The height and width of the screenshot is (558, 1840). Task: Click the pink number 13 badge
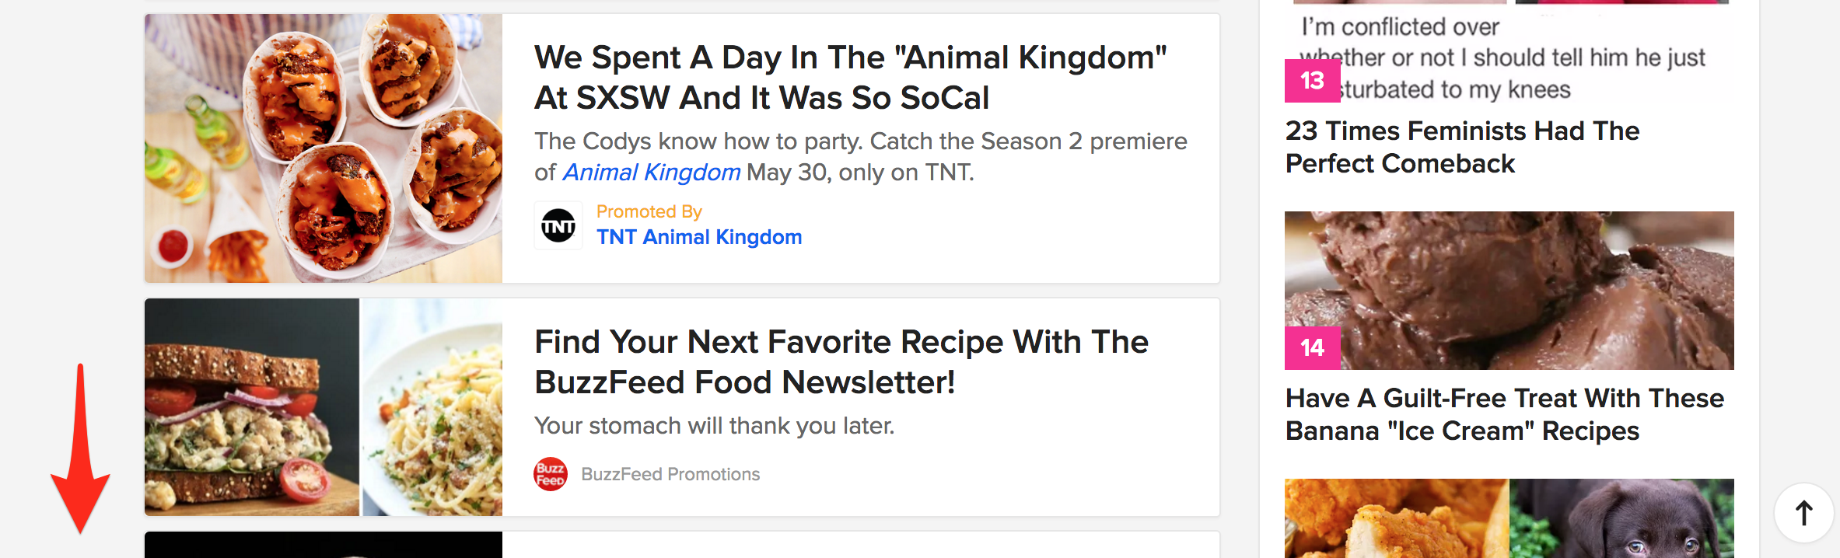(1313, 80)
